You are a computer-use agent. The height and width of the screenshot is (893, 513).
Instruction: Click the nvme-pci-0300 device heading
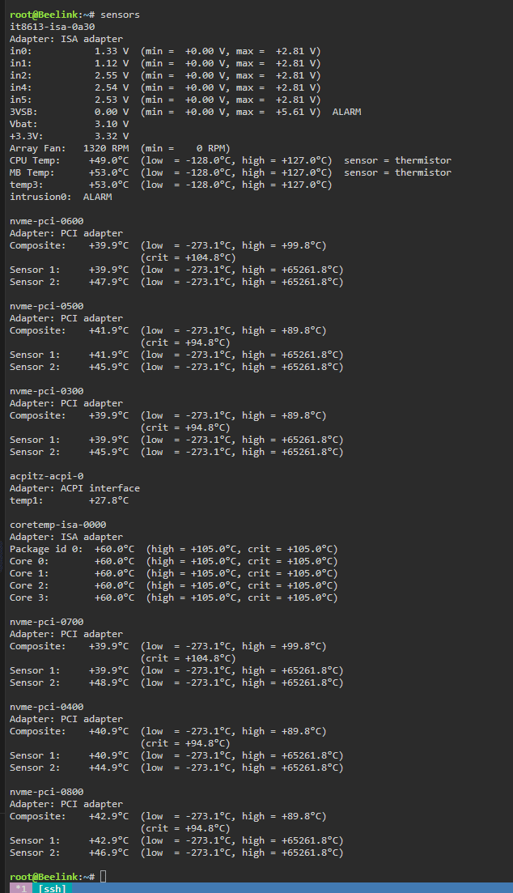pyautogui.click(x=46, y=391)
